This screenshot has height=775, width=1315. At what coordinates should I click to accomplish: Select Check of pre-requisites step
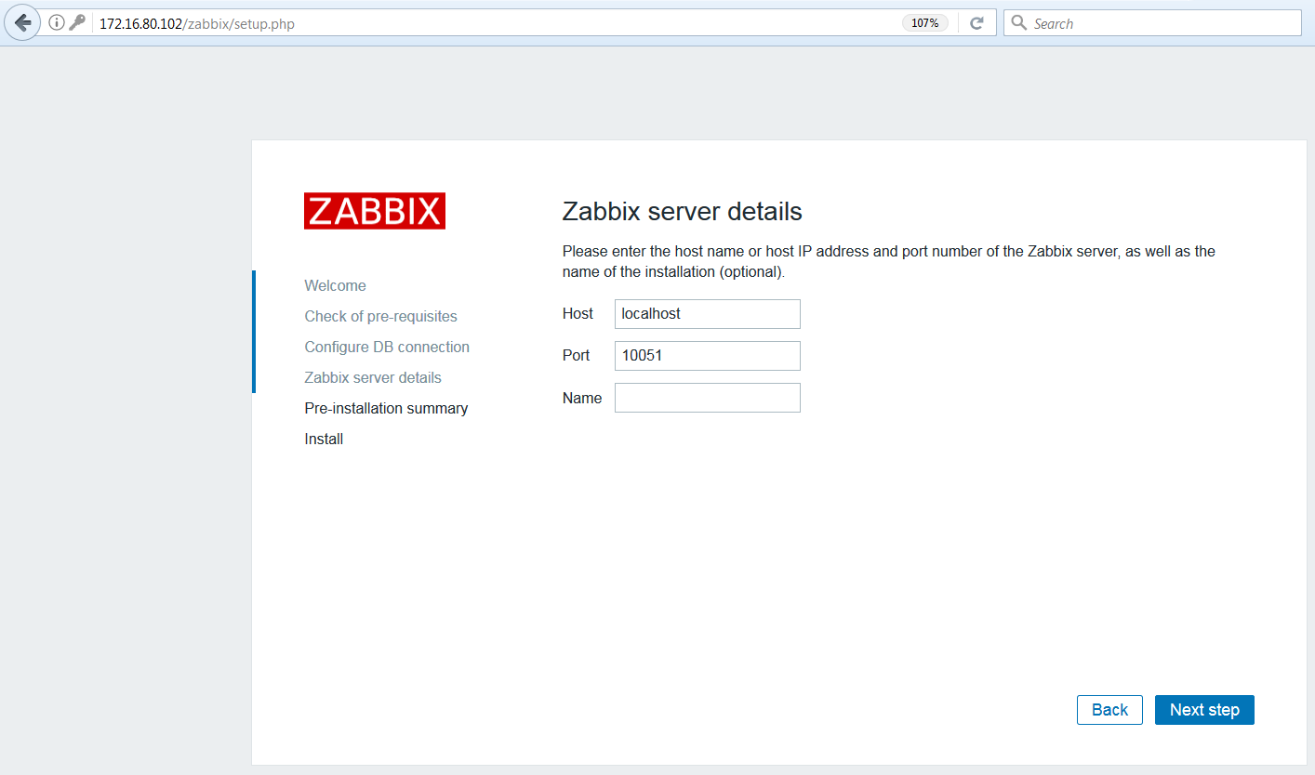380,316
